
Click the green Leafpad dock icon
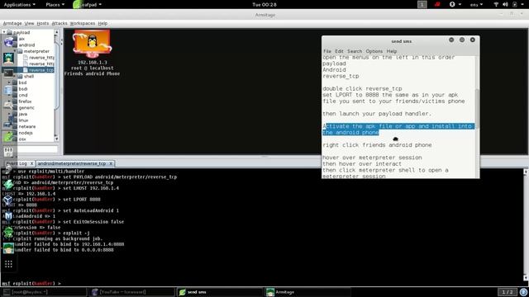8,137
